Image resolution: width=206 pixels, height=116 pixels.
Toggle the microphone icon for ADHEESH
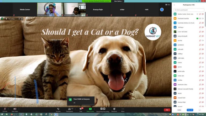200,45
